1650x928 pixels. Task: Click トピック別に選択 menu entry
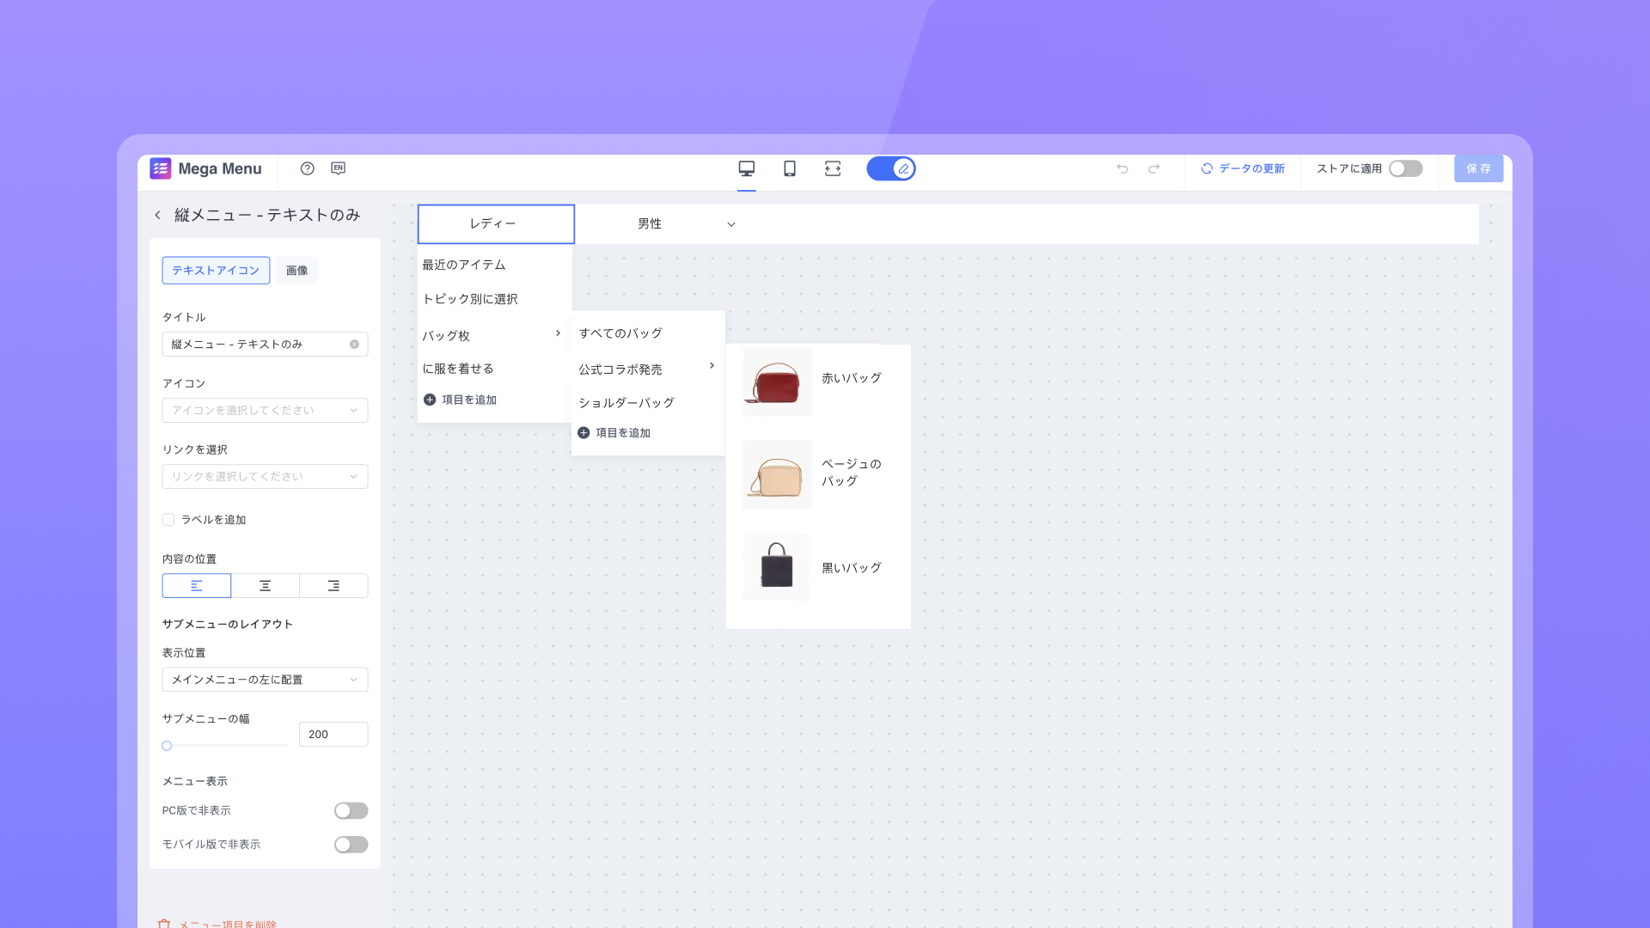[470, 299]
